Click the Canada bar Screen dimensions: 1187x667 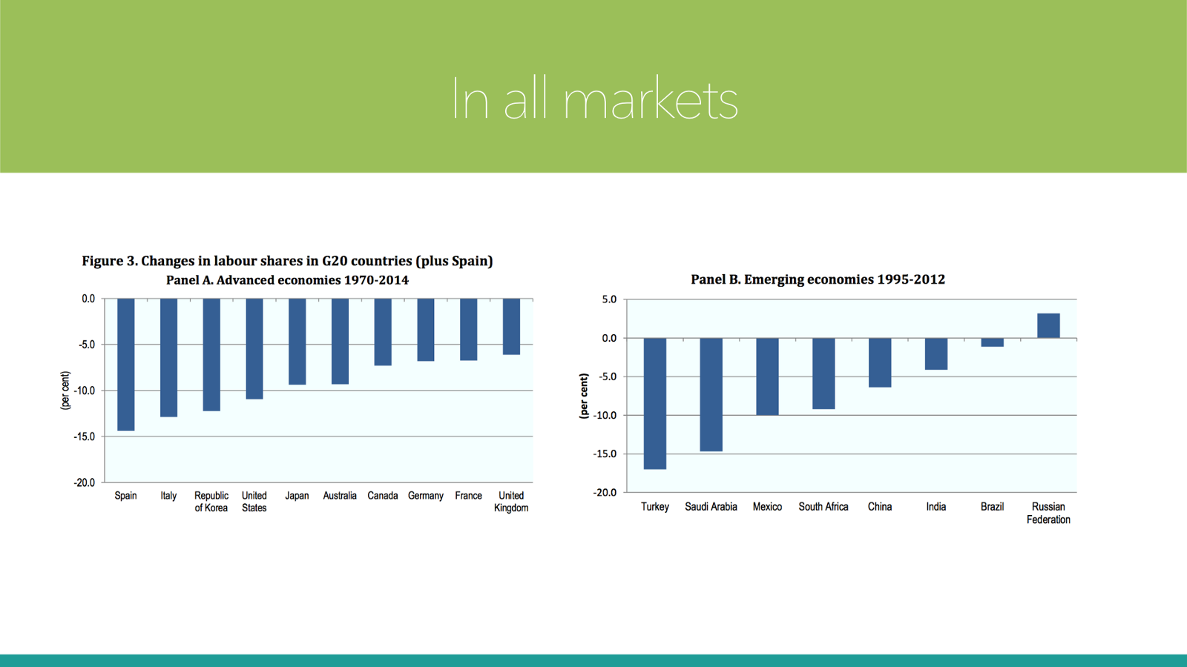point(383,332)
